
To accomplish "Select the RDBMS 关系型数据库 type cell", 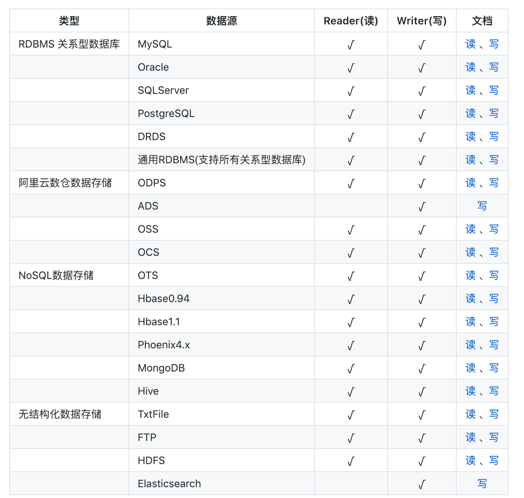I will 69,44.
